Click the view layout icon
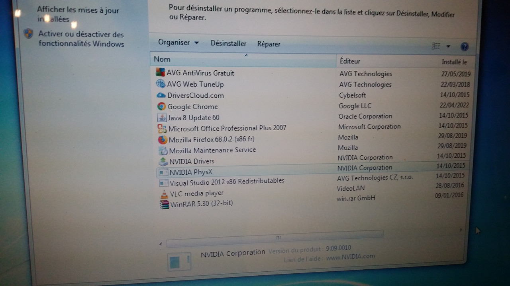510x286 pixels. [436, 46]
